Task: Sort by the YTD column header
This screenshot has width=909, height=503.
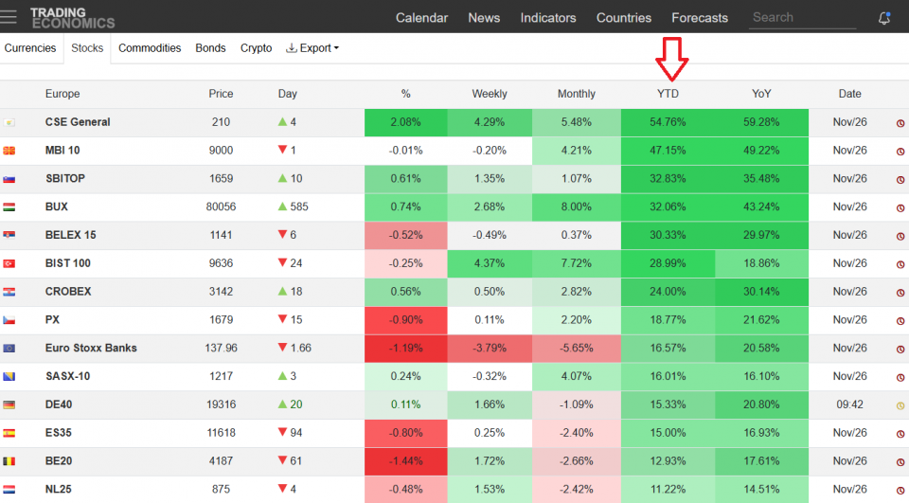Action: click(x=668, y=94)
